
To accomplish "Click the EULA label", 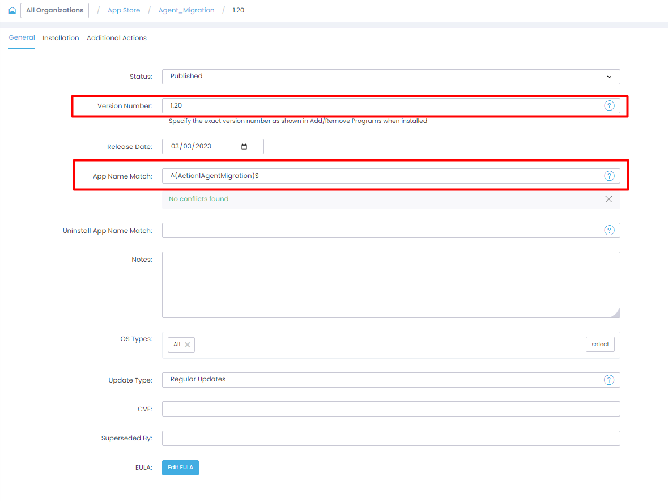I will click(143, 468).
